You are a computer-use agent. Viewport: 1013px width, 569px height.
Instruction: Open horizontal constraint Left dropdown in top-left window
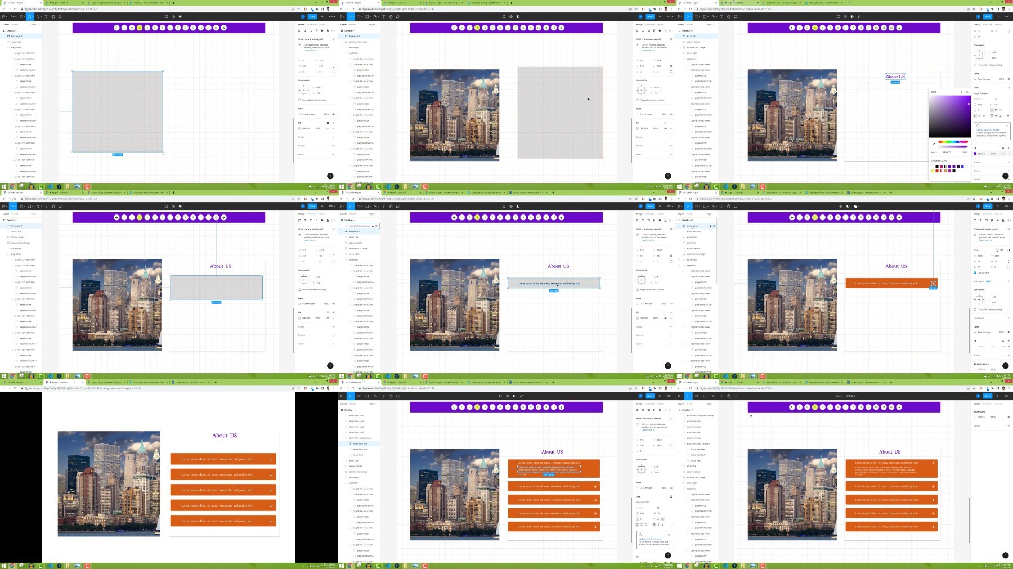pos(318,87)
